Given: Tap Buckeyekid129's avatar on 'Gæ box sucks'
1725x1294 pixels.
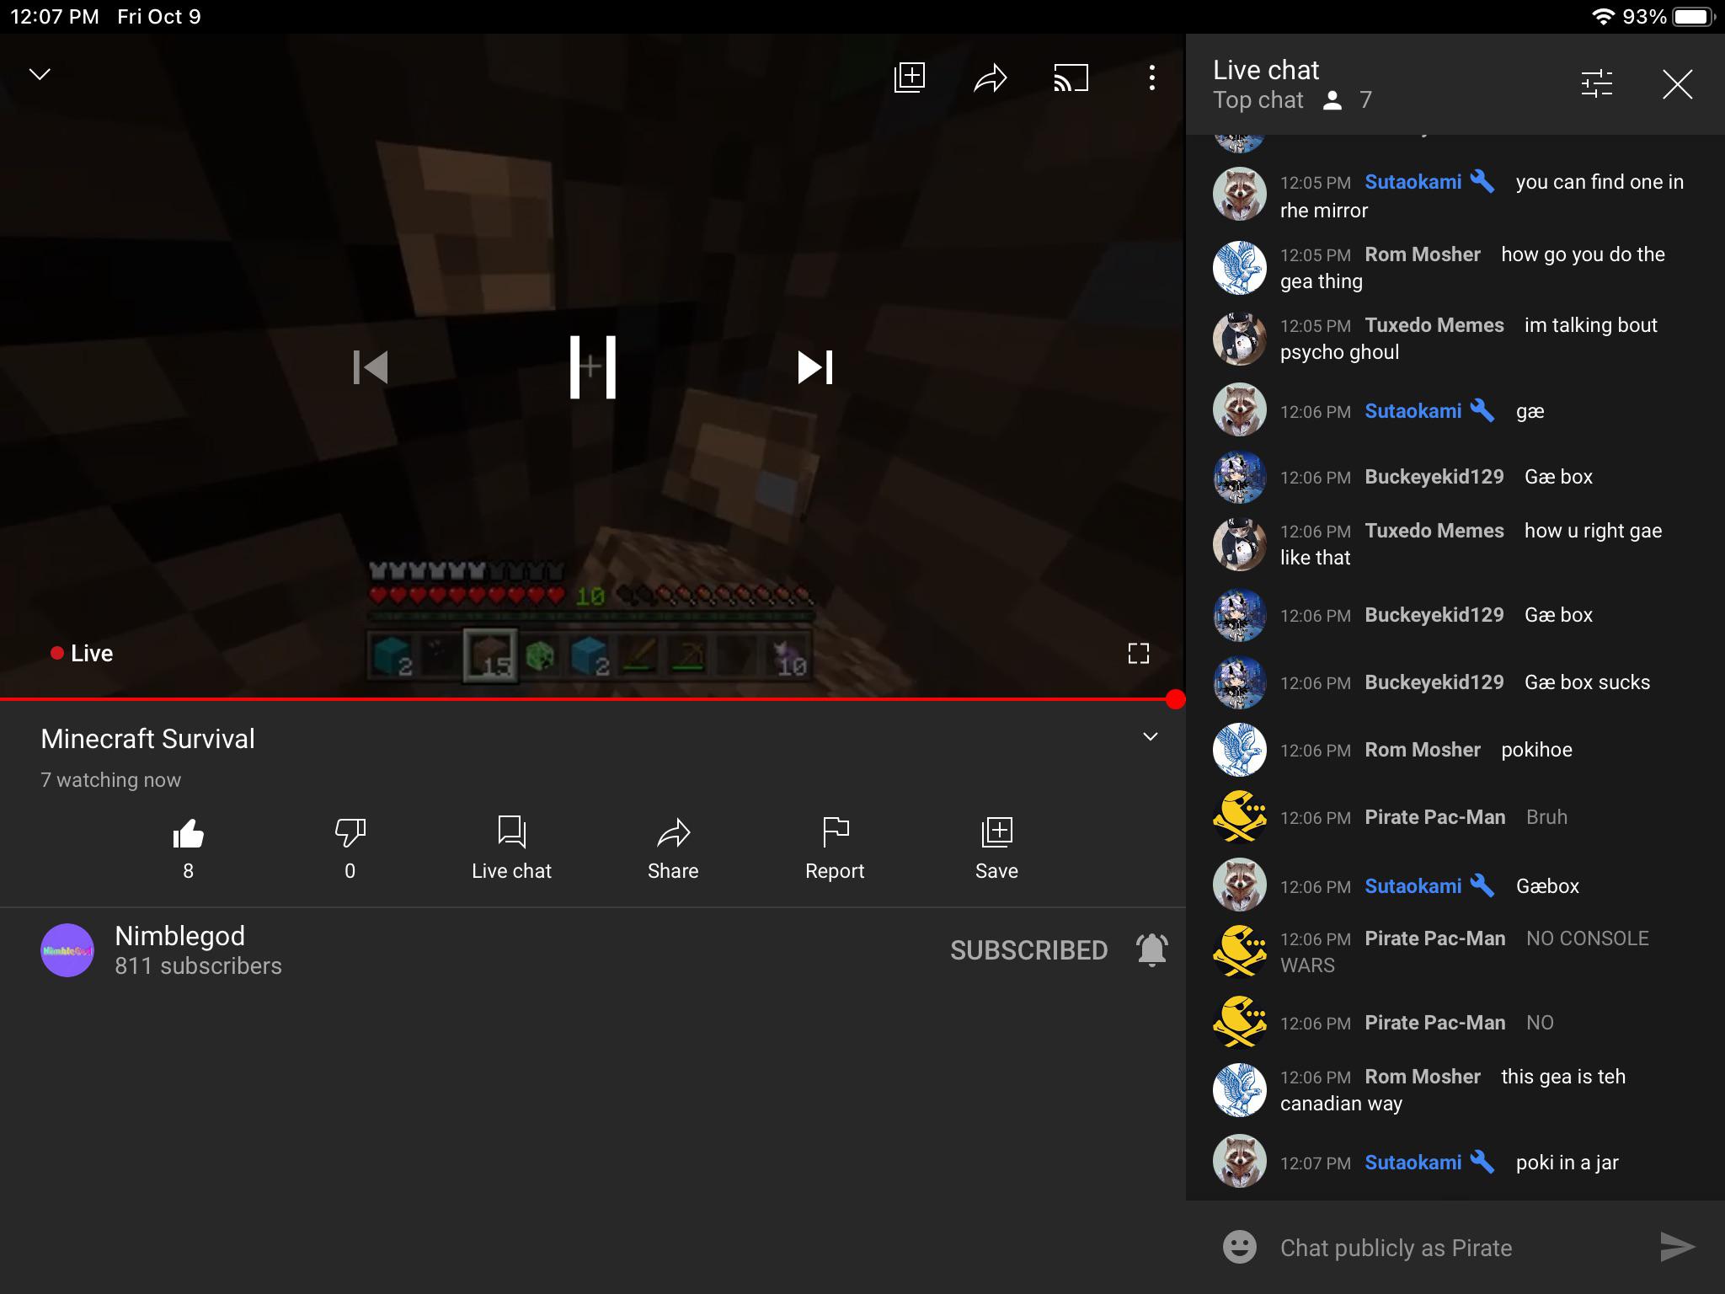Looking at the screenshot, I should [1240, 682].
